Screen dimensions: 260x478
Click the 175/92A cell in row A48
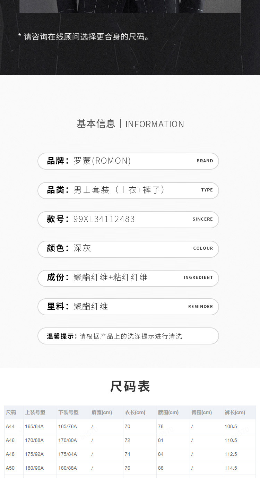coord(34,454)
